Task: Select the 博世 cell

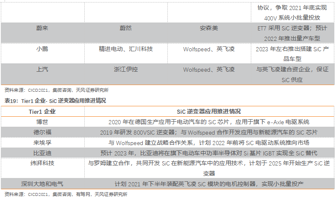Action: click(42, 122)
